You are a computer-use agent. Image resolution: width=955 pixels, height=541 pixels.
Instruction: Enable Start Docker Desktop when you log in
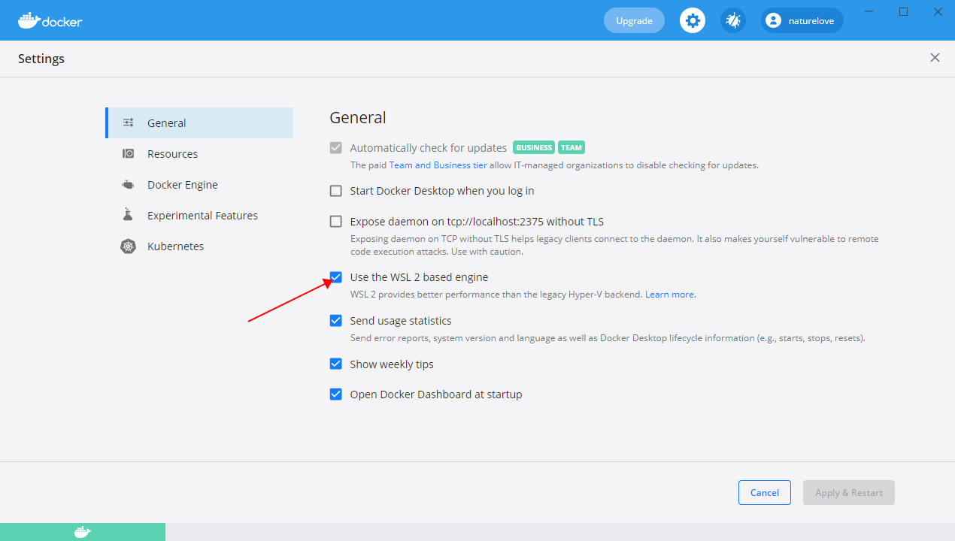click(335, 190)
